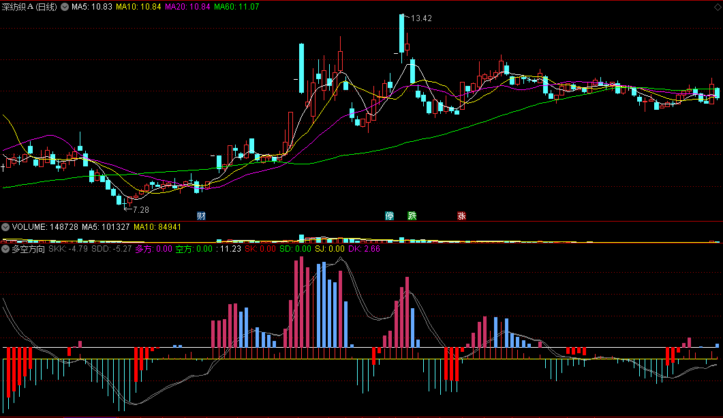Click the magenta DK: 2.66 value
The width and height of the screenshot is (723, 418).
365,249
